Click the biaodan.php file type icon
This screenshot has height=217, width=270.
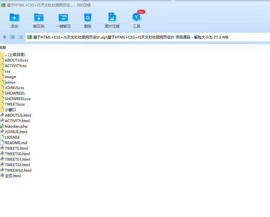[2, 126]
